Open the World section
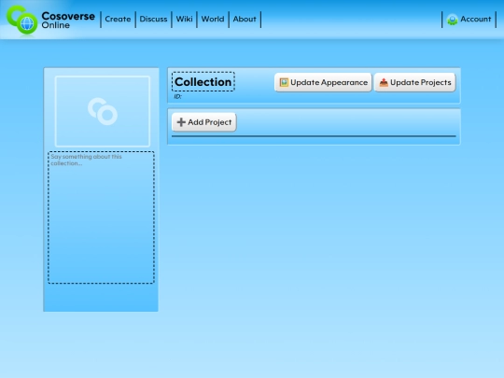504x378 pixels. 213,20
